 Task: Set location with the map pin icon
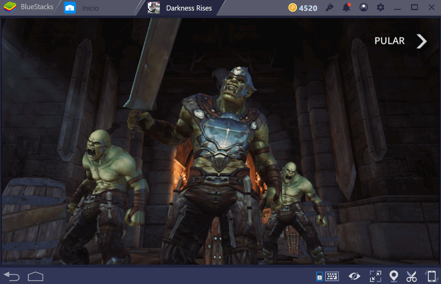(393, 276)
